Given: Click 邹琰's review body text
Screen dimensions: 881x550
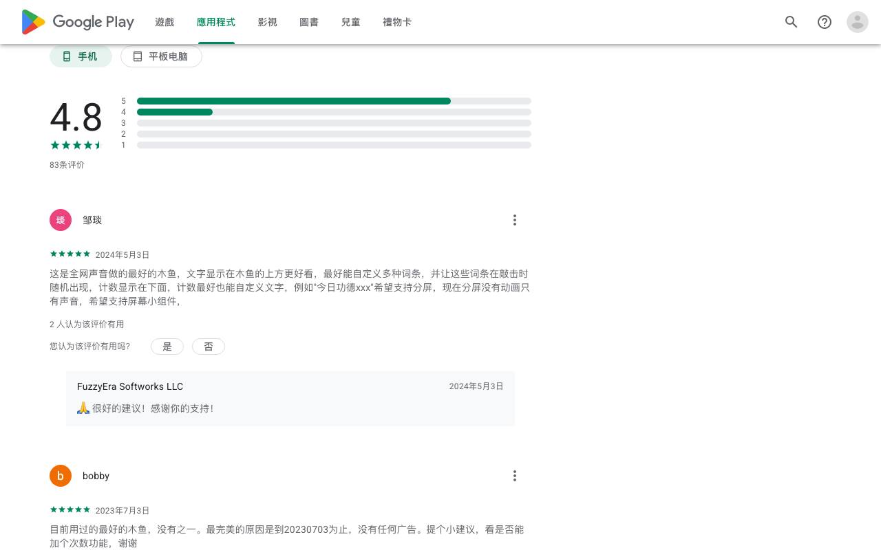Looking at the screenshot, I should point(290,287).
